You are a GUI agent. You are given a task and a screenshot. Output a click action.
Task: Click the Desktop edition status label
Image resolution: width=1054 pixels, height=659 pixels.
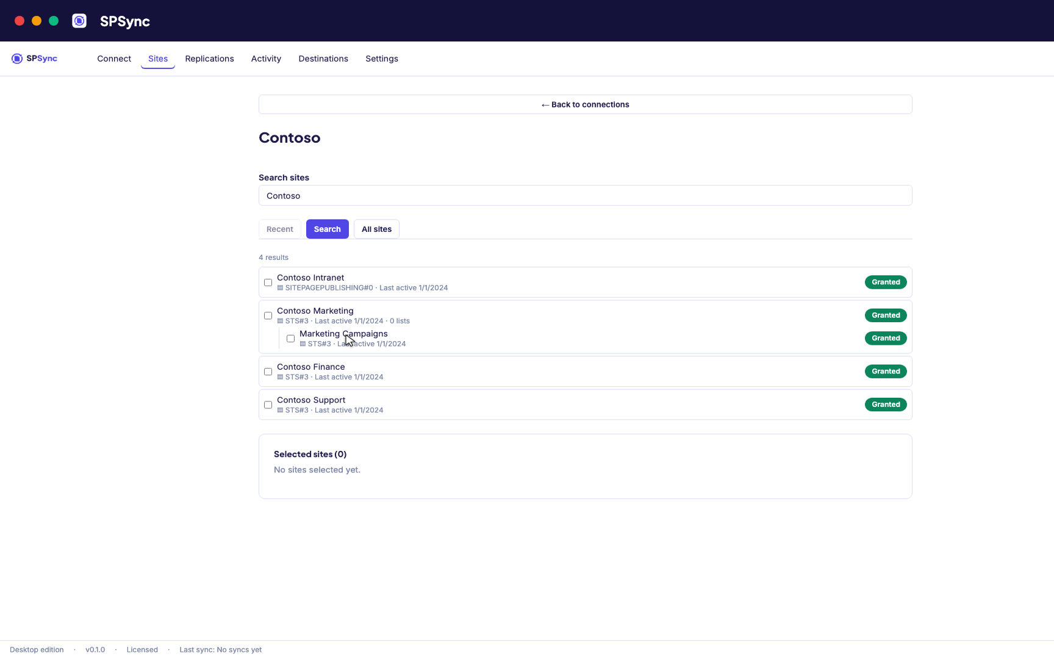click(37, 650)
